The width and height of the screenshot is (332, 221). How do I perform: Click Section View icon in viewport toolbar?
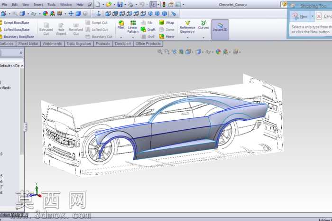tap(181, 52)
